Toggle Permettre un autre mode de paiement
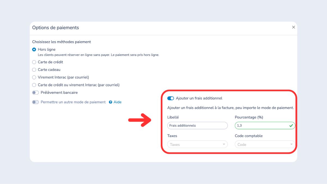 (35, 102)
